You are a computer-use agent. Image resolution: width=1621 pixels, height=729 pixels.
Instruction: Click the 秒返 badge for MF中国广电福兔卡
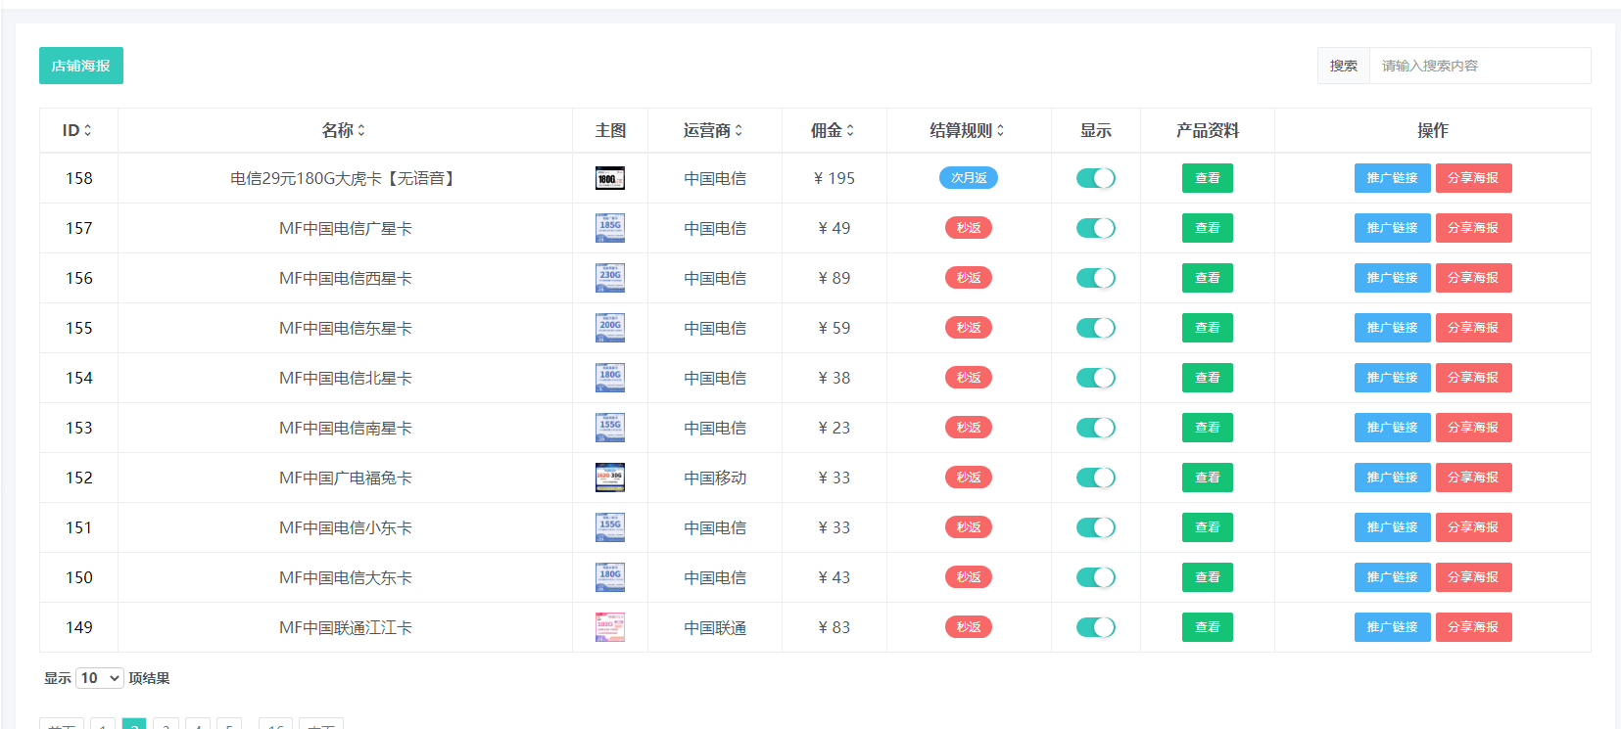(x=969, y=478)
